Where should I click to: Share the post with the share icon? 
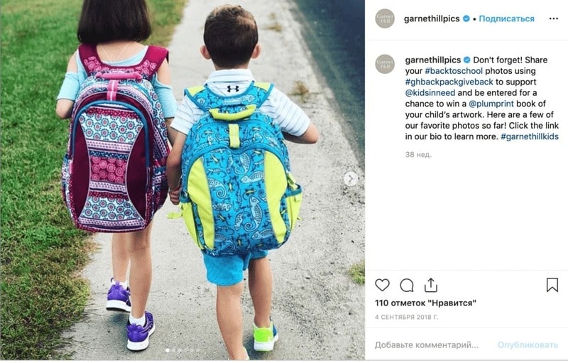431,285
